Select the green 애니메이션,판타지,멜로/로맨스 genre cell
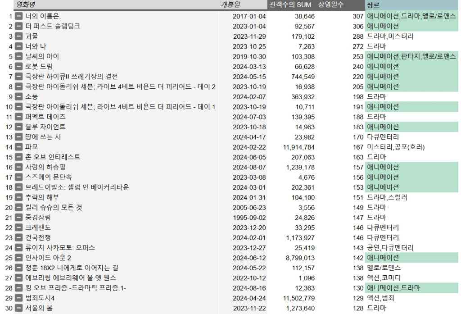 [411, 56]
